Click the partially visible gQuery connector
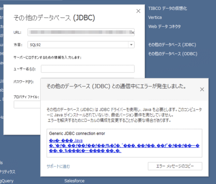 [6, 181]
